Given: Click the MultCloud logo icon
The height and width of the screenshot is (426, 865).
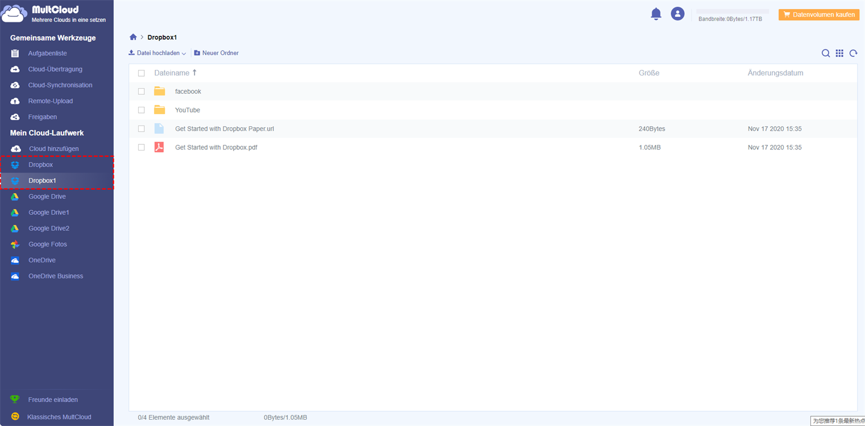Looking at the screenshot, I should pos(14,14).
